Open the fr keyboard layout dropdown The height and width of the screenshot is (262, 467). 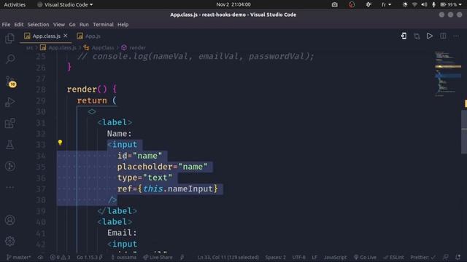[x=386, y=5]
